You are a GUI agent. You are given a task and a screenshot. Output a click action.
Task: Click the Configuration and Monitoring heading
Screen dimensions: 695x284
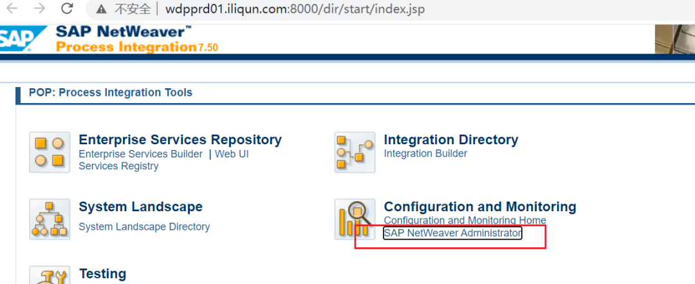480,206
